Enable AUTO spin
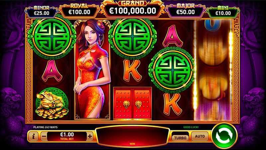The height and width of the screenshot is (150, 266). [x=200, y=136]
